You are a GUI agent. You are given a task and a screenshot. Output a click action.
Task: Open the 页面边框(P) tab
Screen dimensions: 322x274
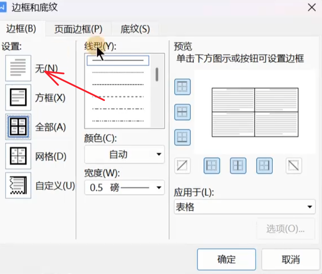pyautogui.click(x=78, y=29)
